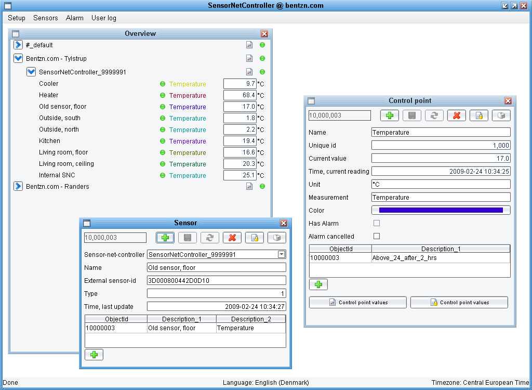Click the lock document icon in Sensor toolbar
Viewport: 532px width, 390px height.
coord(255,238)
